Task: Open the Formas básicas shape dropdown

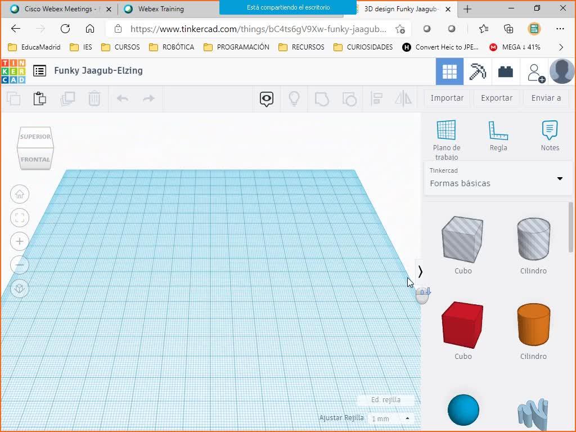Action: point(498,178)
